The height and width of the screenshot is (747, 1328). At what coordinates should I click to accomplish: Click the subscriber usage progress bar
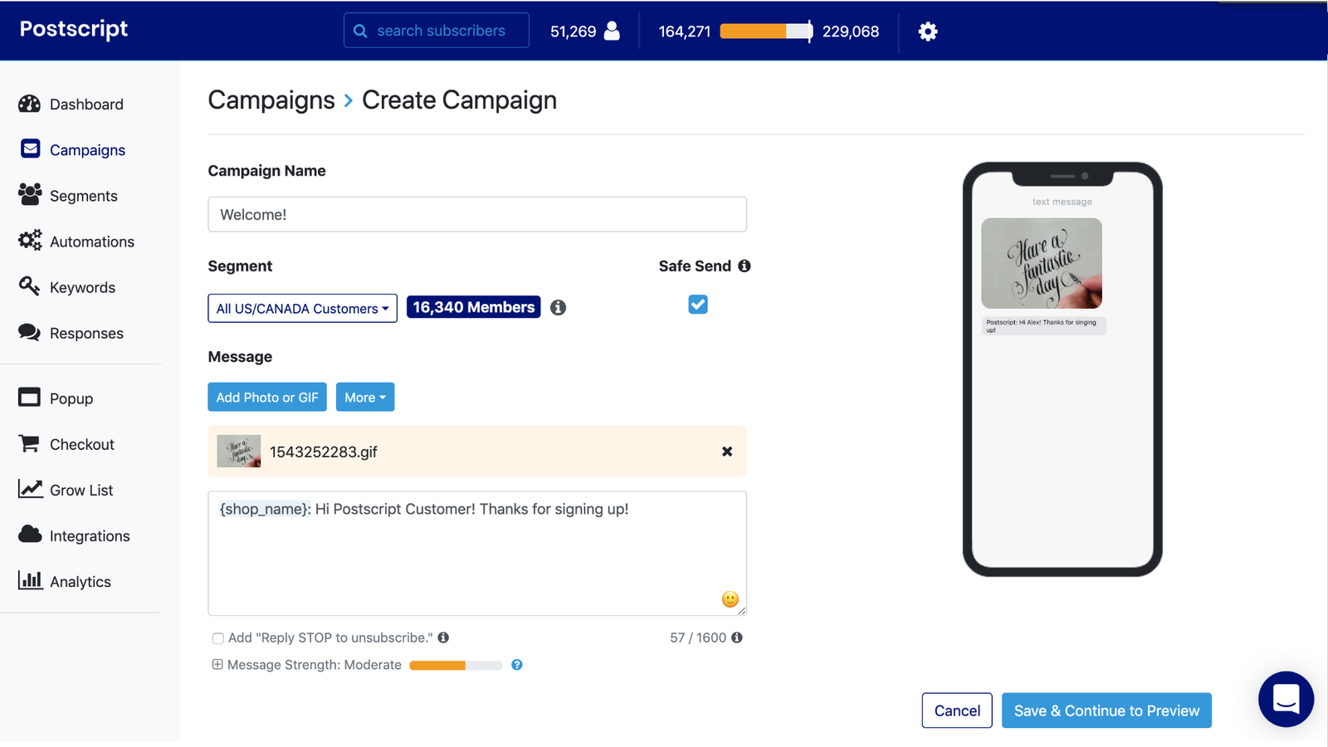[x=765, y=32]
